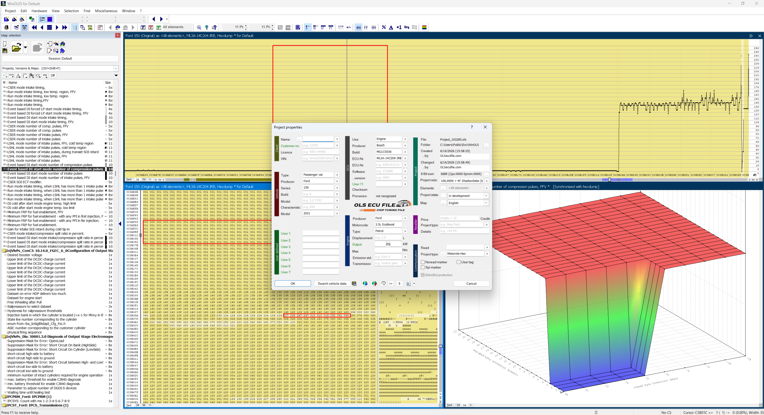Viewport: 764px width, 415px height.
Task: Open the Selection menu
Action: 72,11
